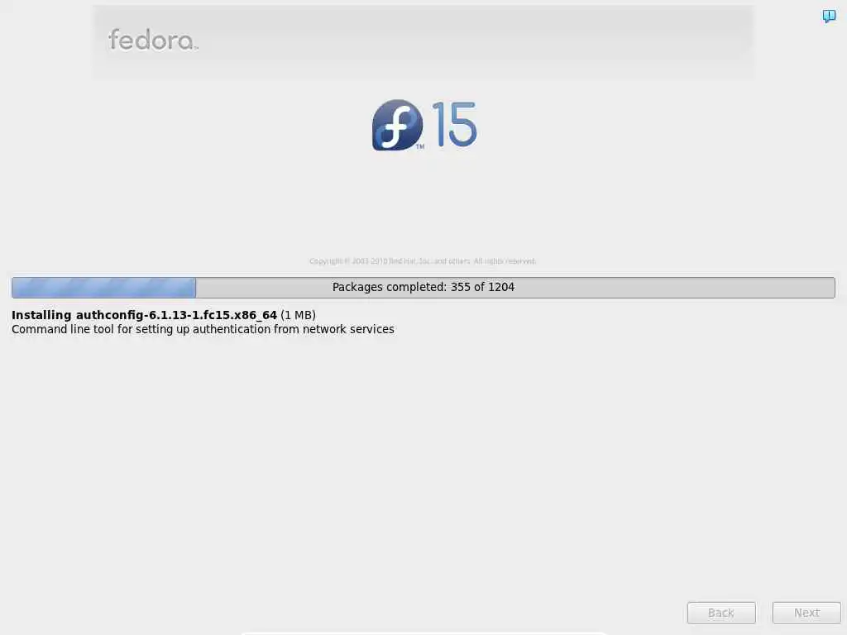
Task: Click the gray 'fedora' wordmark in the banner
Action: pos(153,40)
